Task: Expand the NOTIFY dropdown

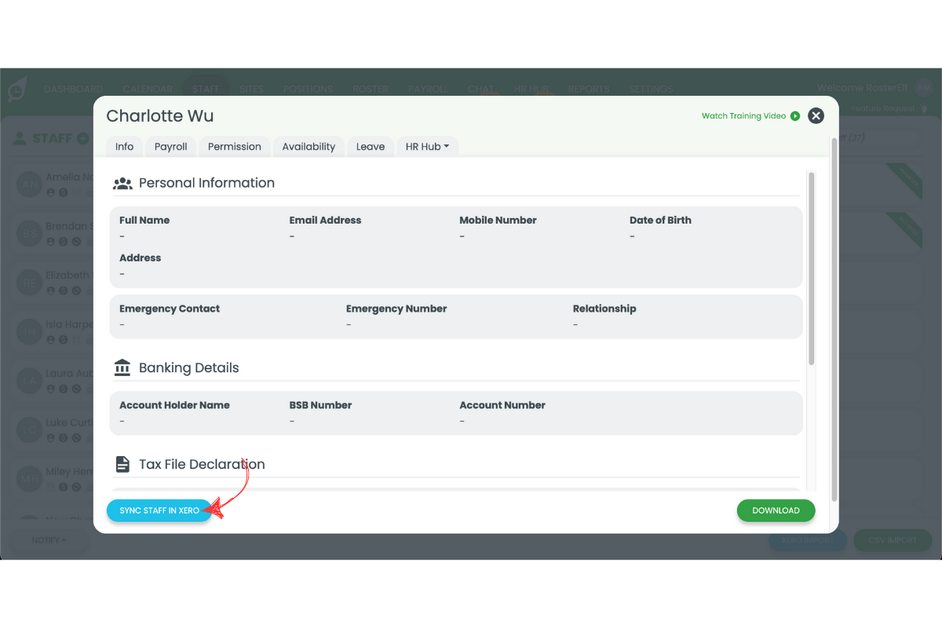Action: tap(49, 540)
